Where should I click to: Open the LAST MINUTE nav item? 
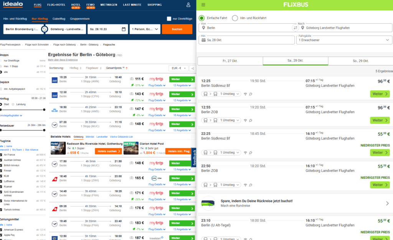click(132, 5)
